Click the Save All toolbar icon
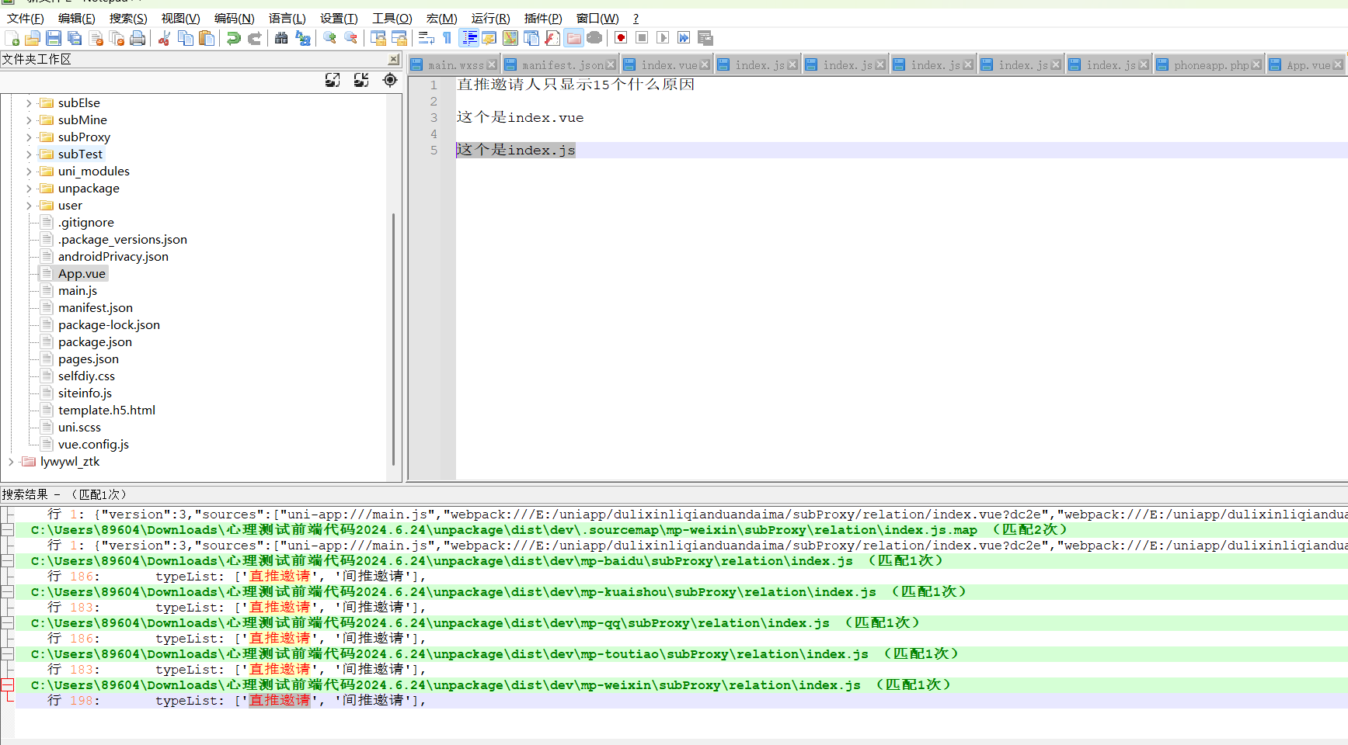Viewport: 1348px width, 745px height. (x=75, y=38)
